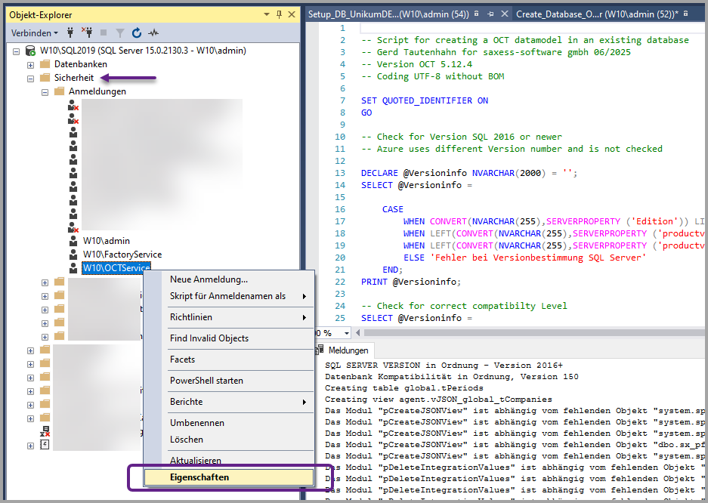Click the Disconnect plug icon with red X
The height and width of the screenshot is (503, 708).
click(87, 33)
